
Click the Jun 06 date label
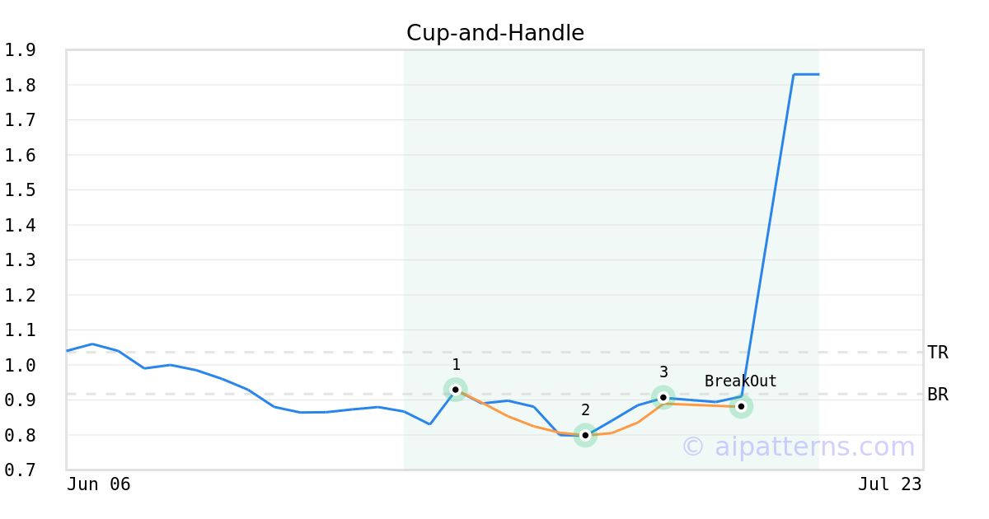click(99, 484)
